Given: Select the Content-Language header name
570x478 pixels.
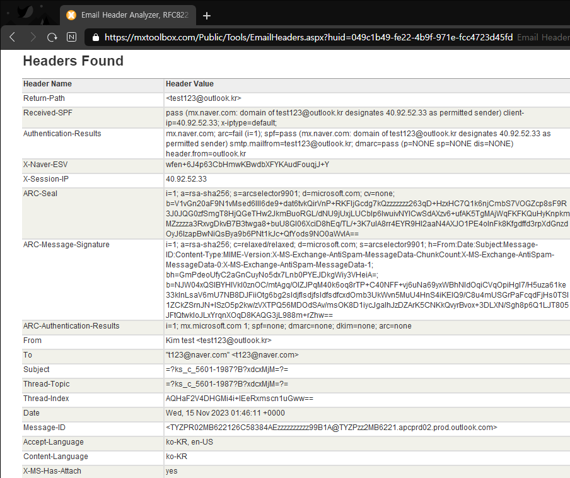Looking at the screenshot, I should (x=55, y=457).
